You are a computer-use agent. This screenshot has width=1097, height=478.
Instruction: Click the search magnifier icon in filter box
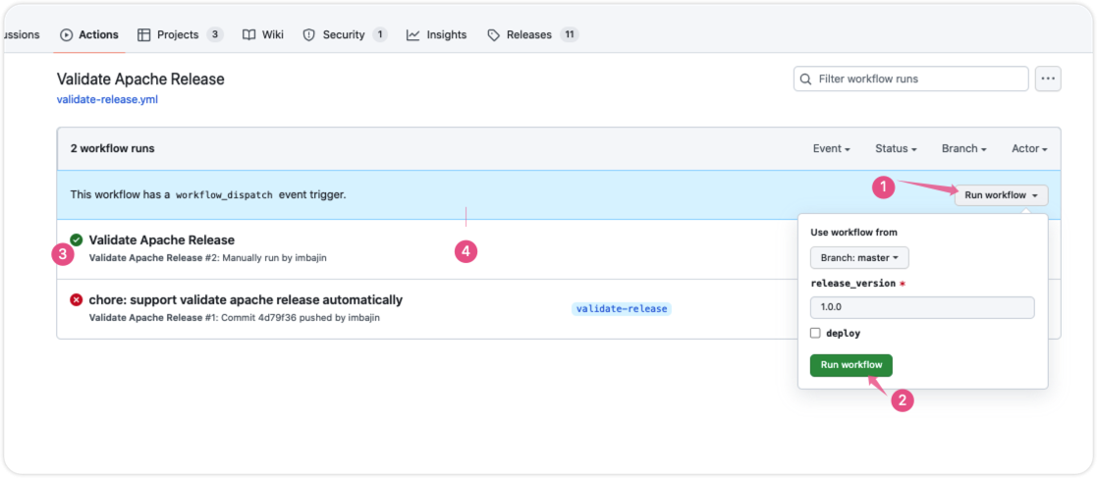[806, 79]
